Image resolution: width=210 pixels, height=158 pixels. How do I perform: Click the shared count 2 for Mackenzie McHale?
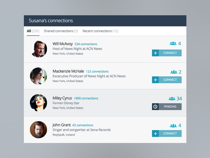pos(180,72)
